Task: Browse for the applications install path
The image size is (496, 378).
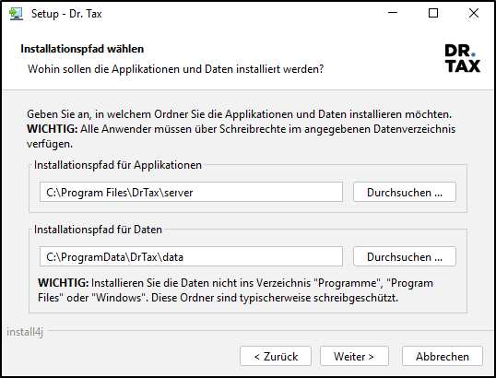Action: (404, 192)
